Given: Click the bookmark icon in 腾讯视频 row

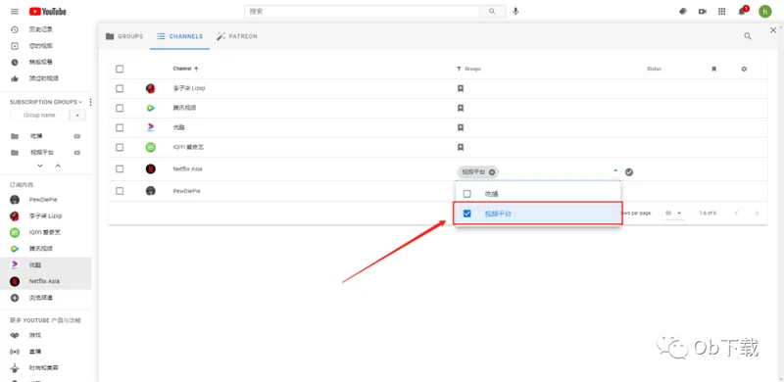Looking at the screenshot, I should pos(461,108).
